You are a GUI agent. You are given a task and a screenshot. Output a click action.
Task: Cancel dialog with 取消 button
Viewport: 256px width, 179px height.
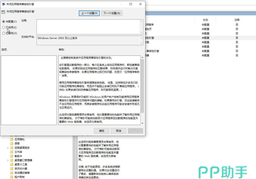tap(118, 131)
